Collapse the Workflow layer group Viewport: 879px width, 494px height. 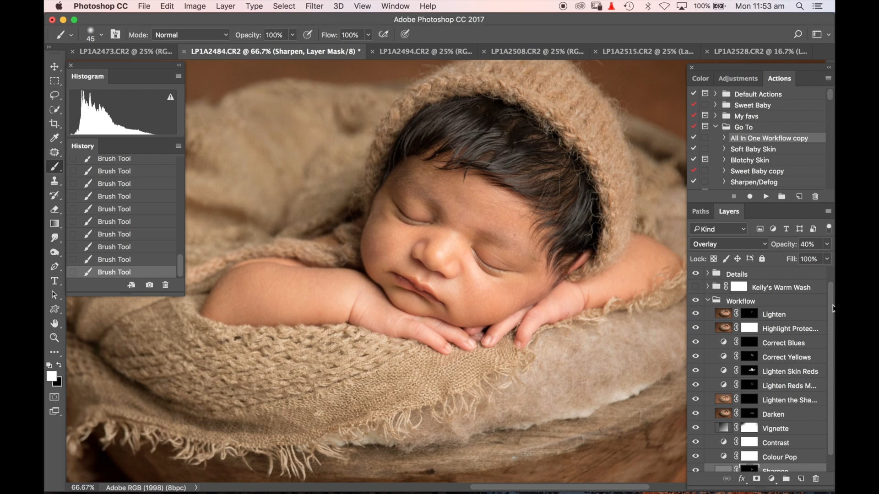(708, 301)
